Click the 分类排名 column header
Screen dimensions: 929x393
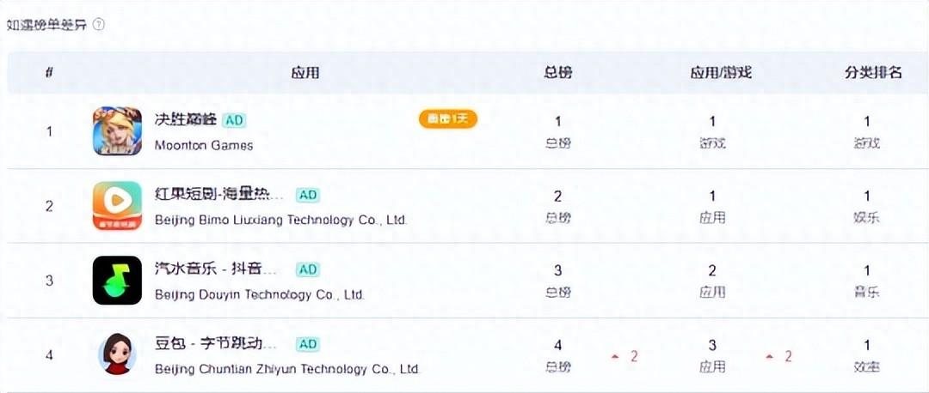pyautogui.click(x=873, y=73)
